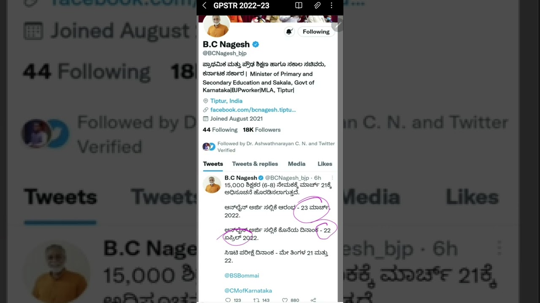
Task: Open the reading mode book icon
Action: coord(299,5)
